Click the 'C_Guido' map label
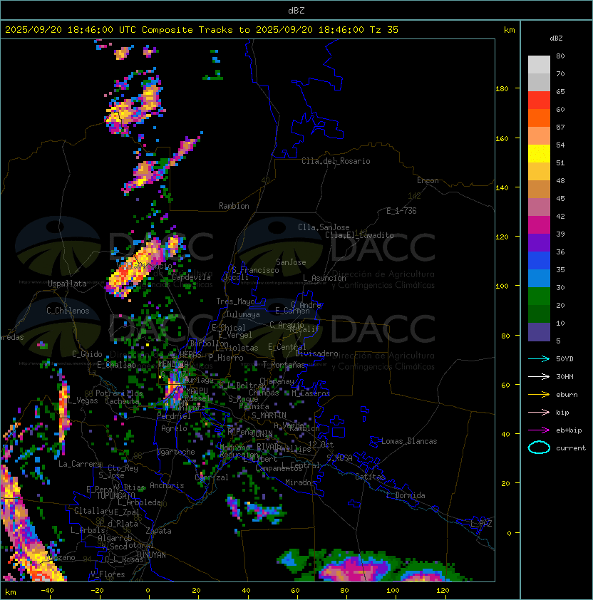 87,354
